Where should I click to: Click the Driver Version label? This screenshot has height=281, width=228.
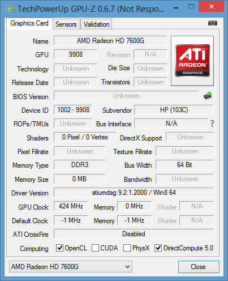point(30,193)
